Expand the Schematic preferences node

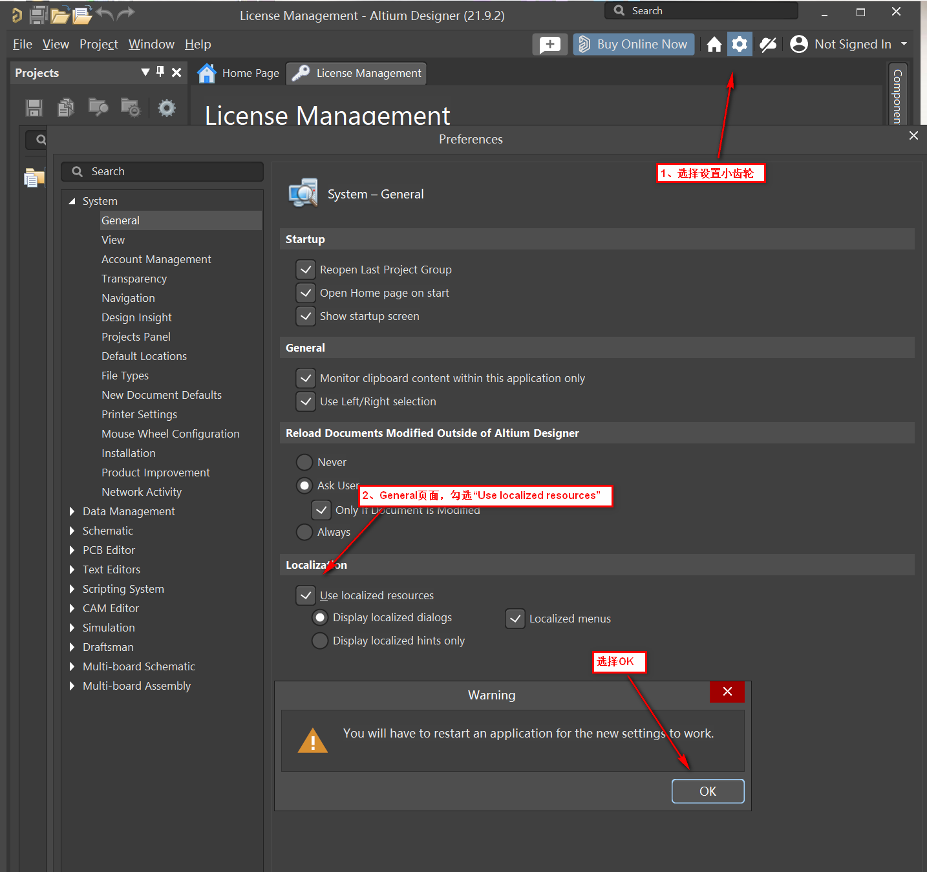click(x=72, y=531)
